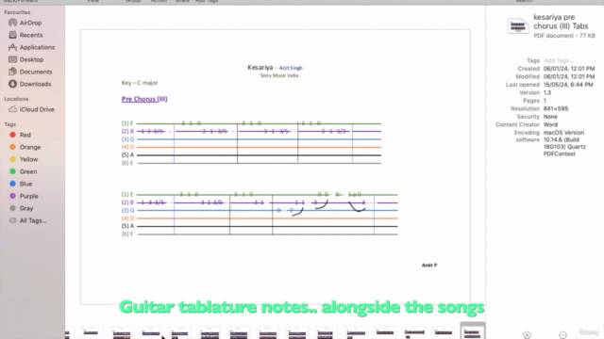Click the PDF file icon in info panel
The image size is (604, 339).
pyautogui.click(x=517, y=25)
